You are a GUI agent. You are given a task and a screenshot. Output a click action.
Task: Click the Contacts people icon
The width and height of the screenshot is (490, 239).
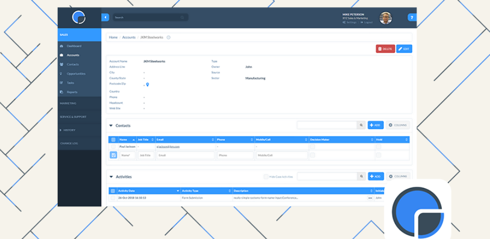[x=61, y=65]
